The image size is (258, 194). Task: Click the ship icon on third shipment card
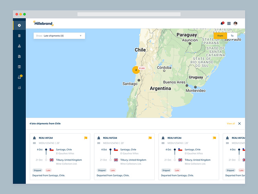(163, 138)
